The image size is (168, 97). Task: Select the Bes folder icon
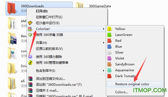click(12, 39)
